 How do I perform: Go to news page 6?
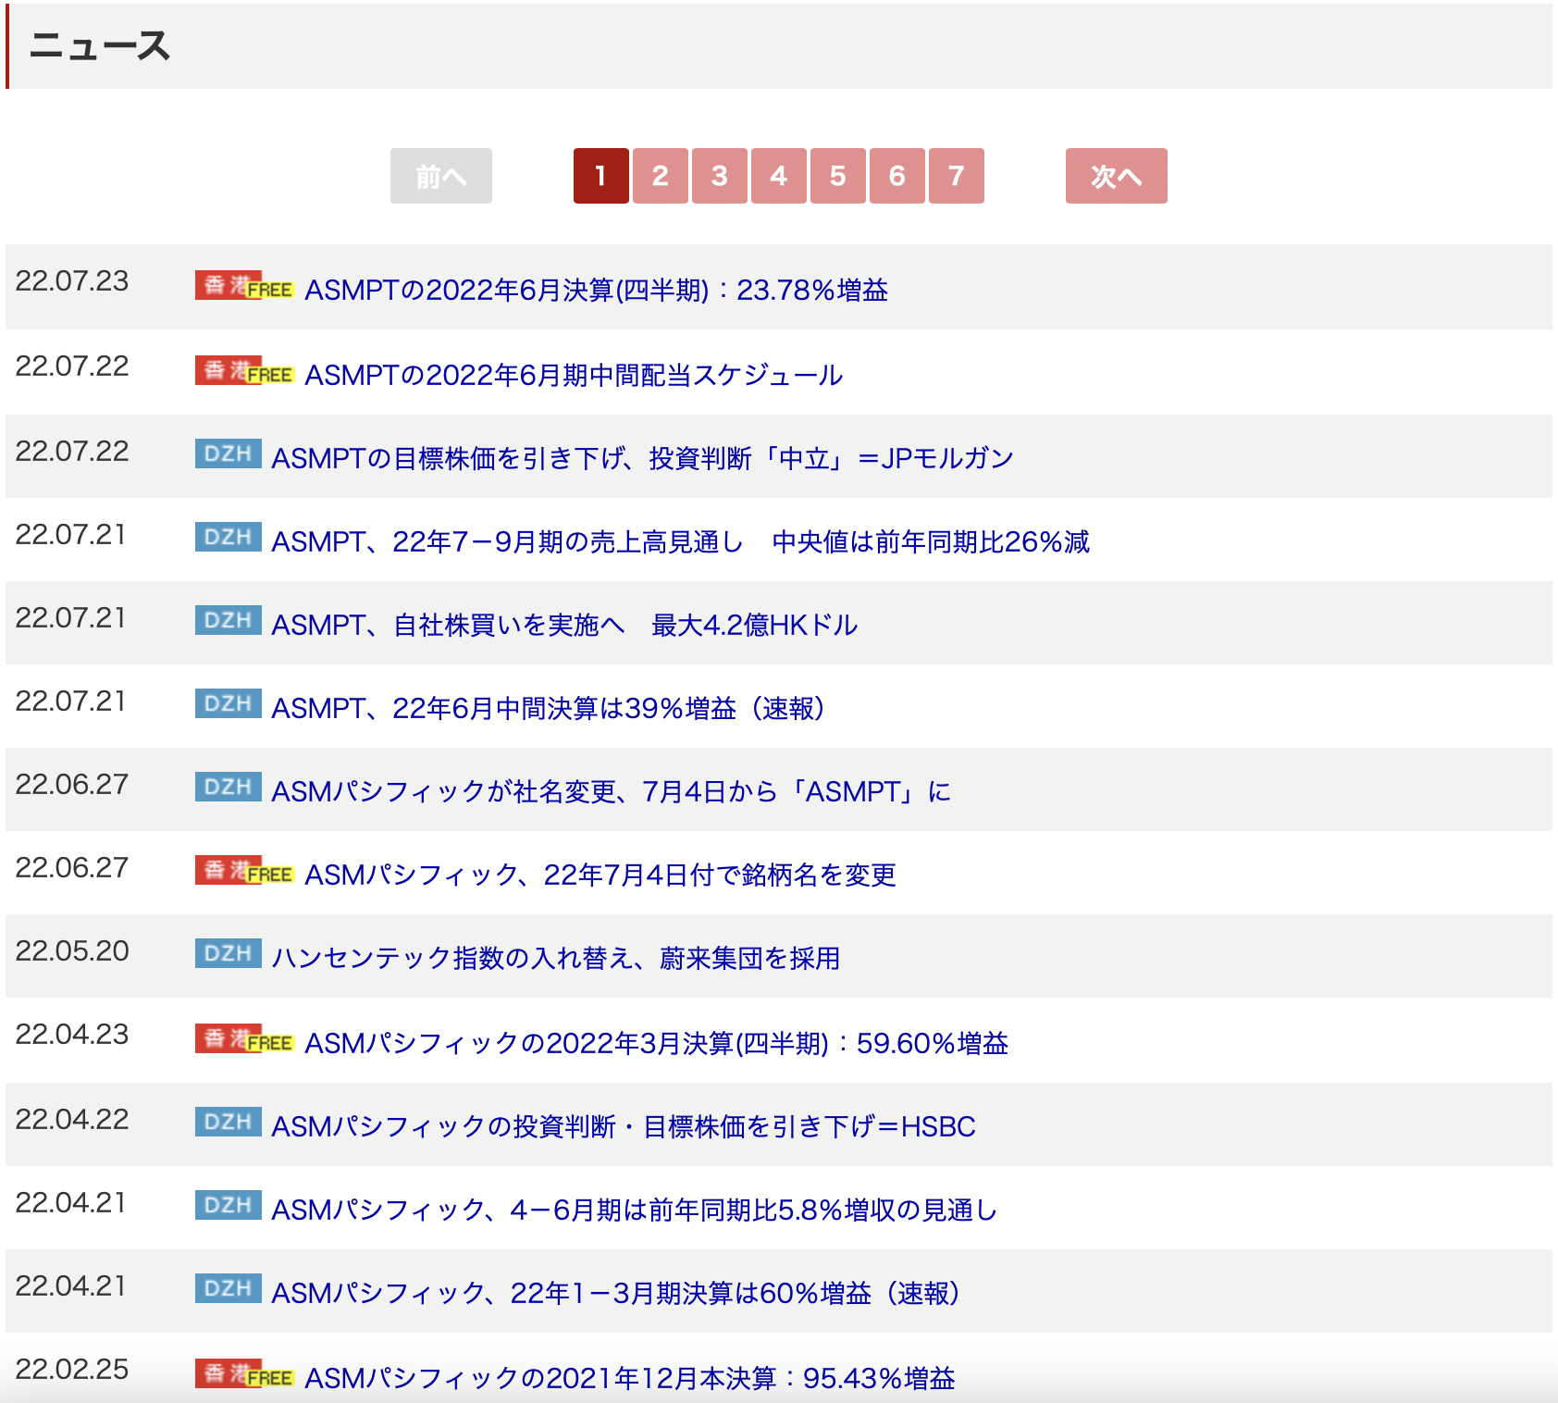(897, 176)
